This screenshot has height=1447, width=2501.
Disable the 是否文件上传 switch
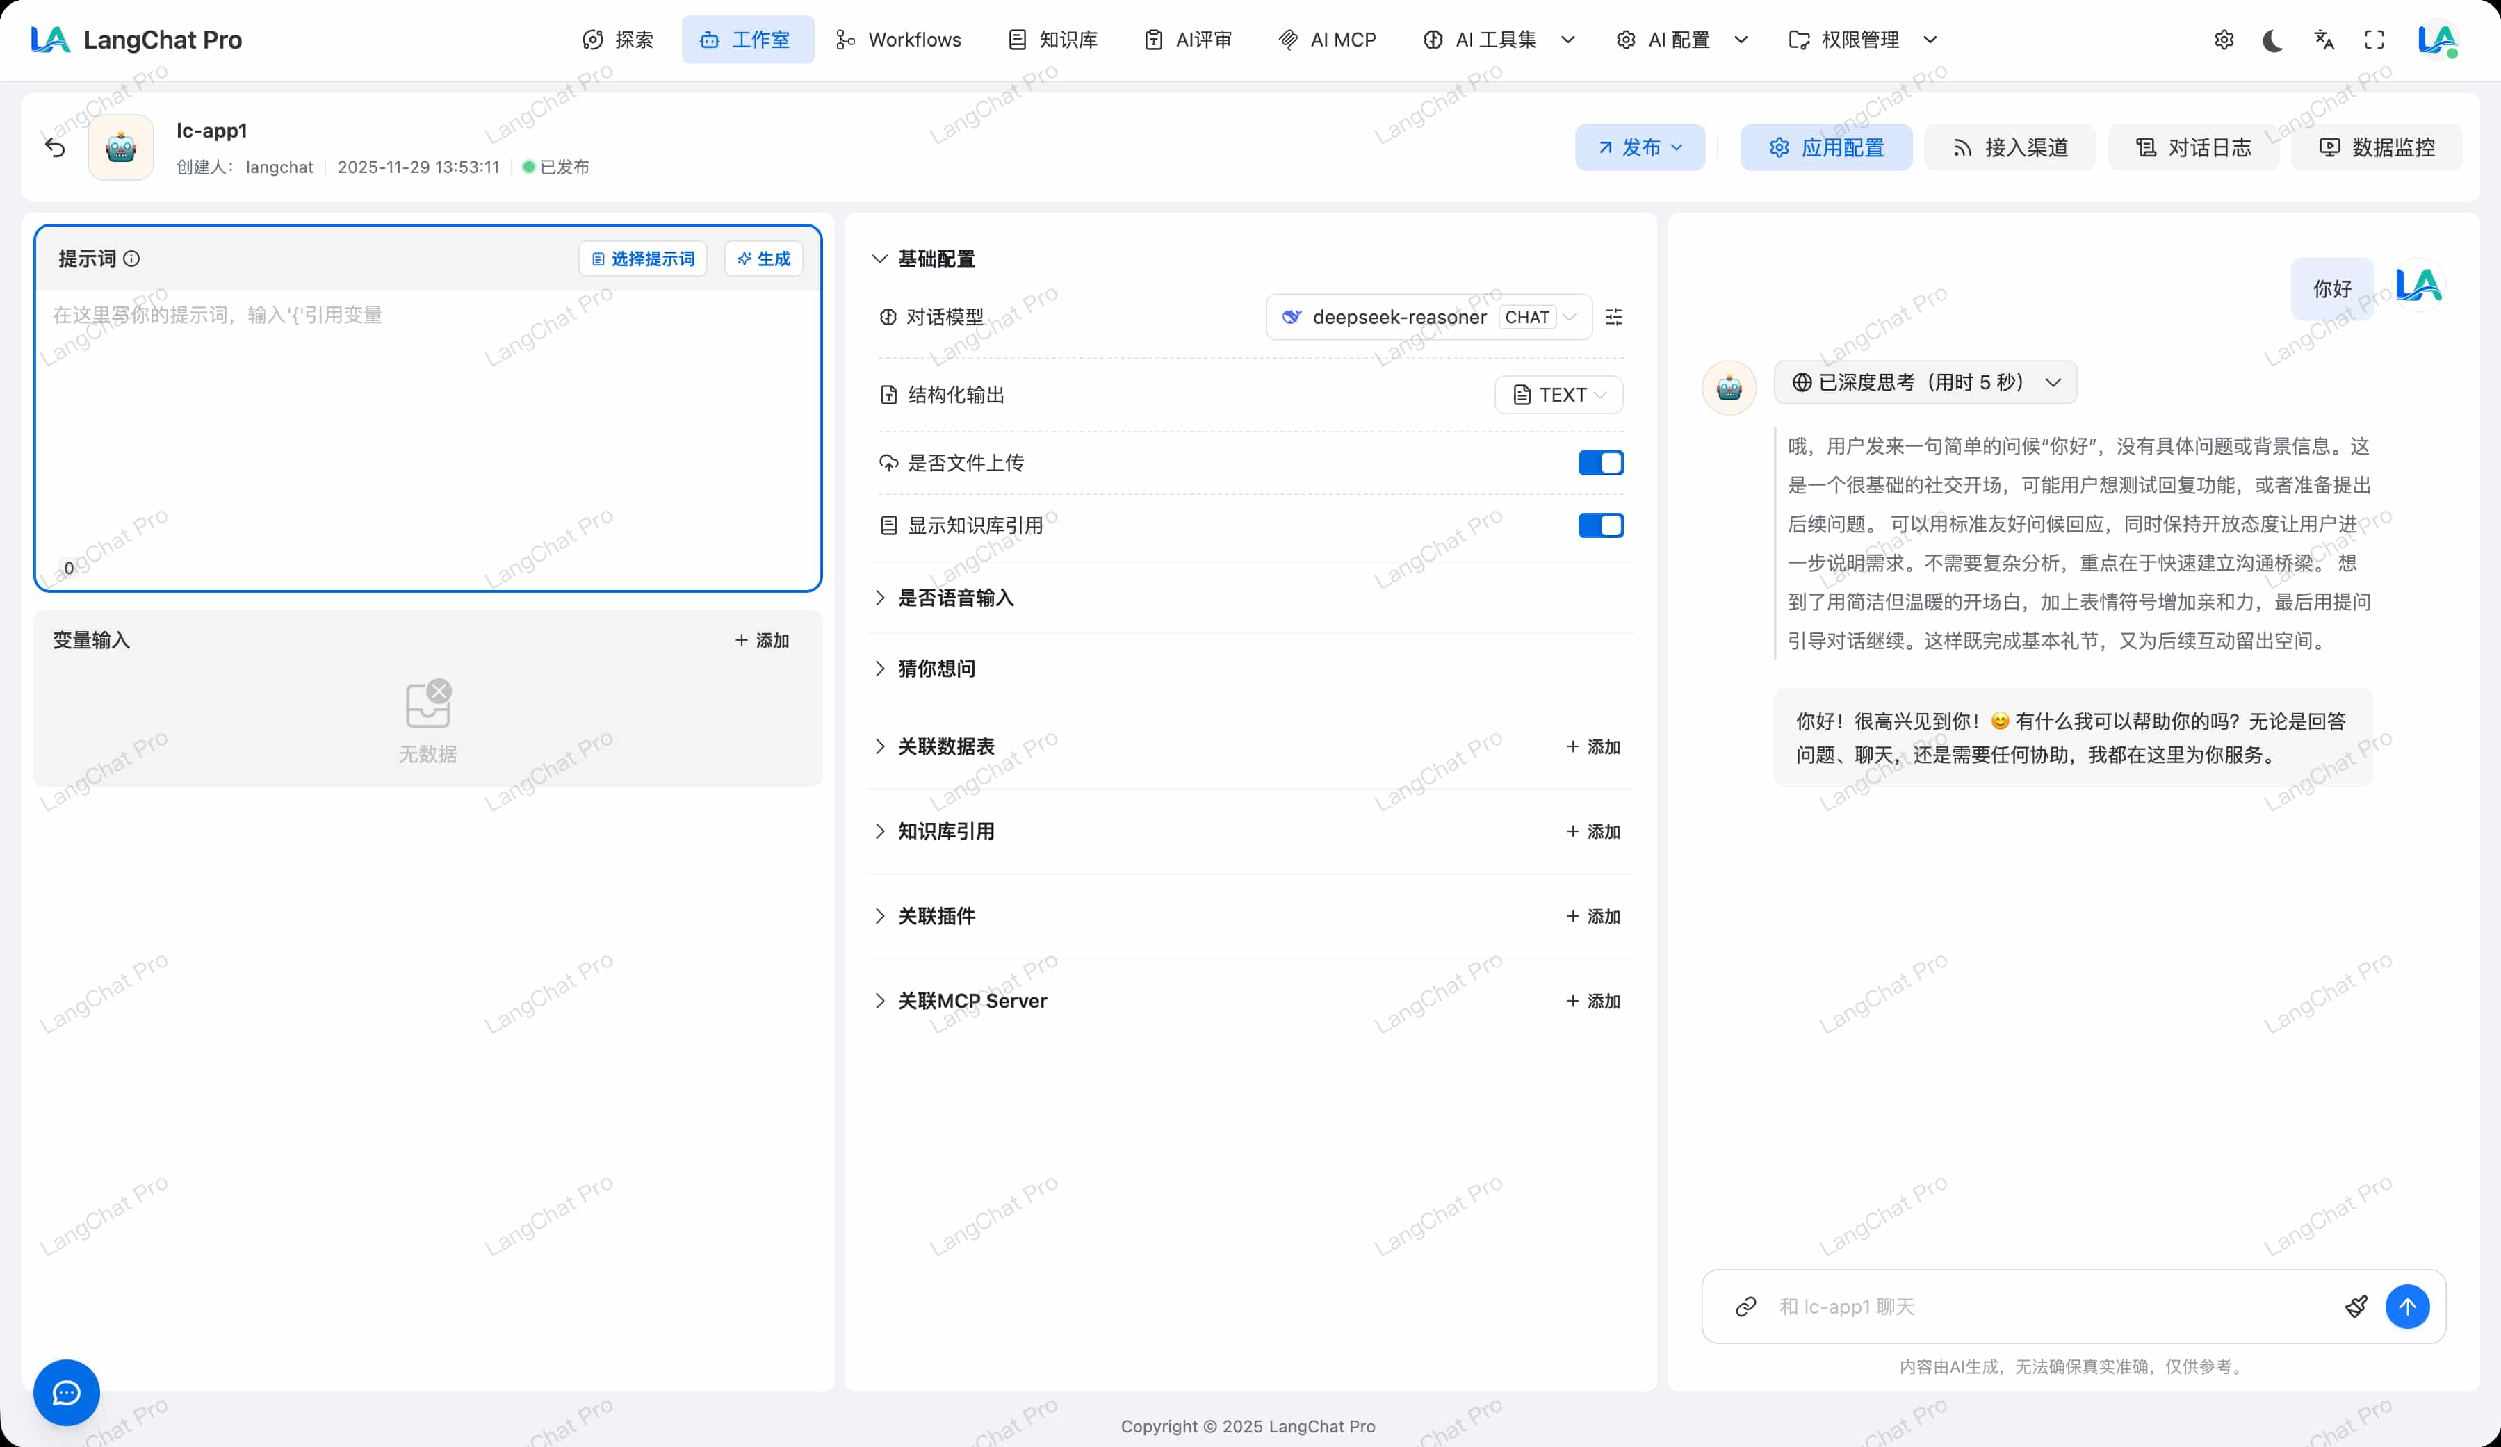(1601, 464)
